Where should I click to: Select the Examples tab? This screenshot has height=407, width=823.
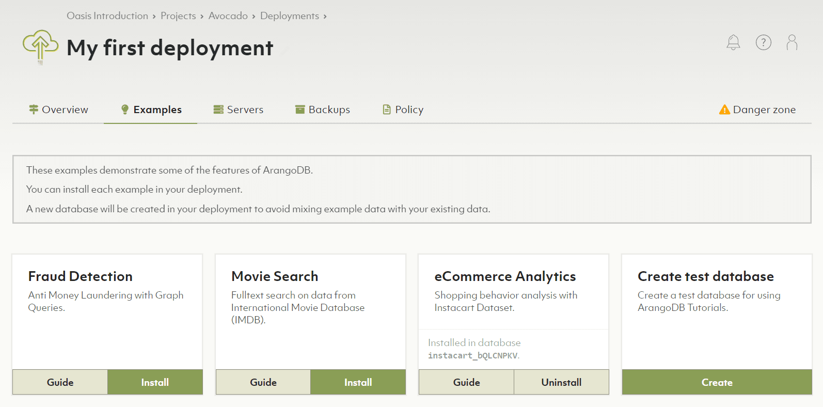(151, 109)
